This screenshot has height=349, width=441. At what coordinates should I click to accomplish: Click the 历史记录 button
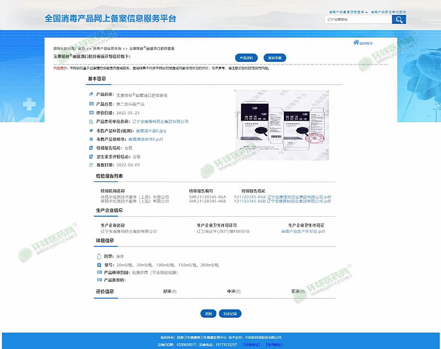[230, 314]
